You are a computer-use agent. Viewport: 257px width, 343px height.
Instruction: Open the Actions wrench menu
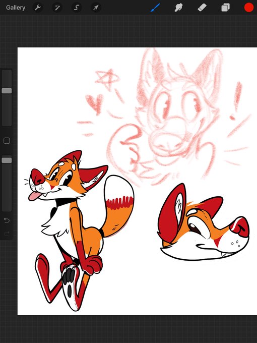pyautogui.click(x=38, y=8)
